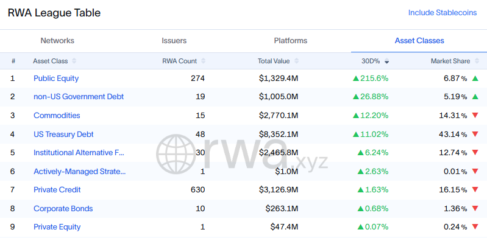Switch to the Issuers tab
487x238 pixels.
[174, 41]
